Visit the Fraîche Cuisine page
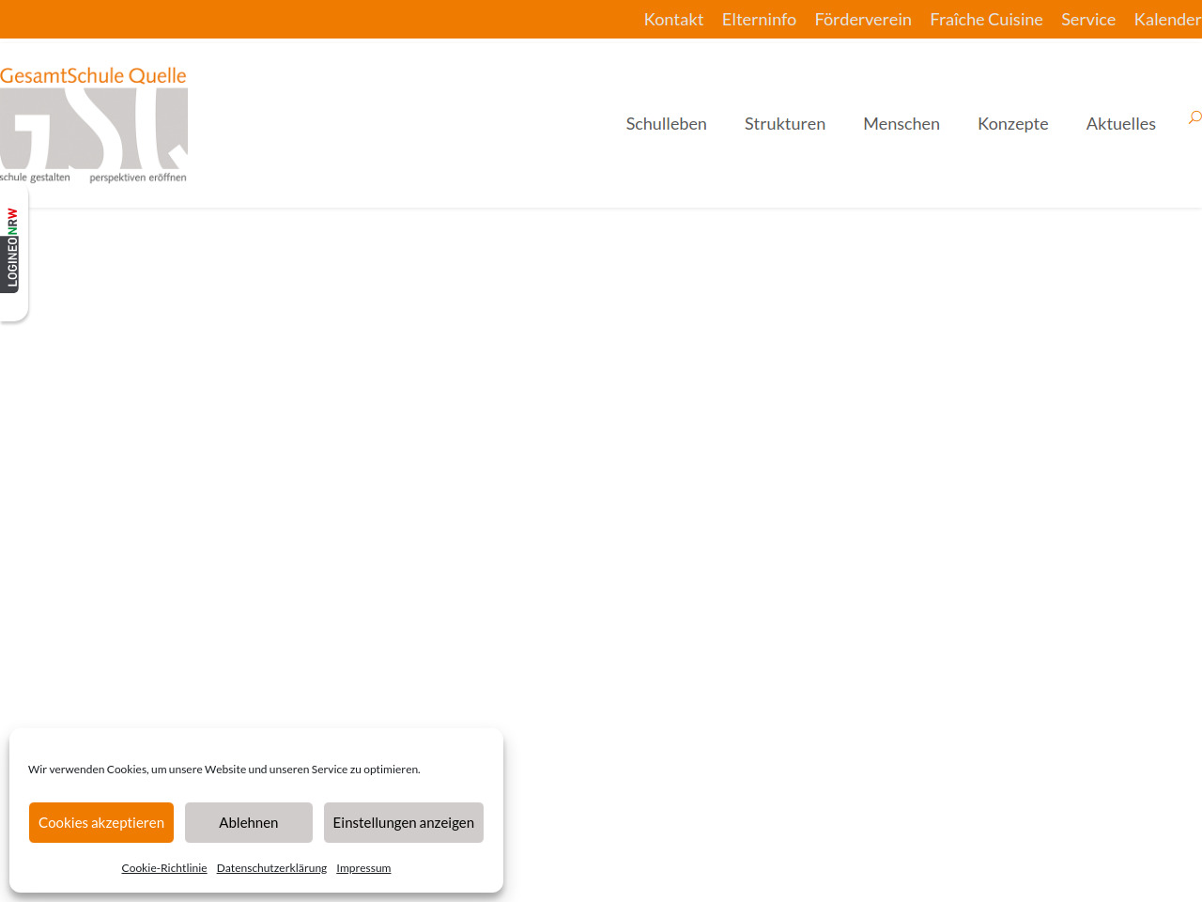 tap(986, 20)
